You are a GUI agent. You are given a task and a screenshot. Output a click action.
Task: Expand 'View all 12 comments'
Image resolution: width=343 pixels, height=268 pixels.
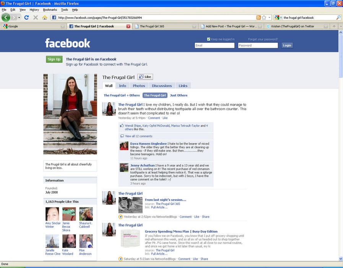[138, 136]
